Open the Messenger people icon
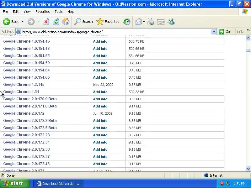The width and height of the screenshot is (251, 188). click(x=171, y=22)
